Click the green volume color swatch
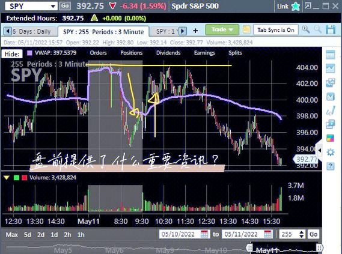Image resolution: width=342 pixels, height=254 pixels. click(x=17, y=178)
